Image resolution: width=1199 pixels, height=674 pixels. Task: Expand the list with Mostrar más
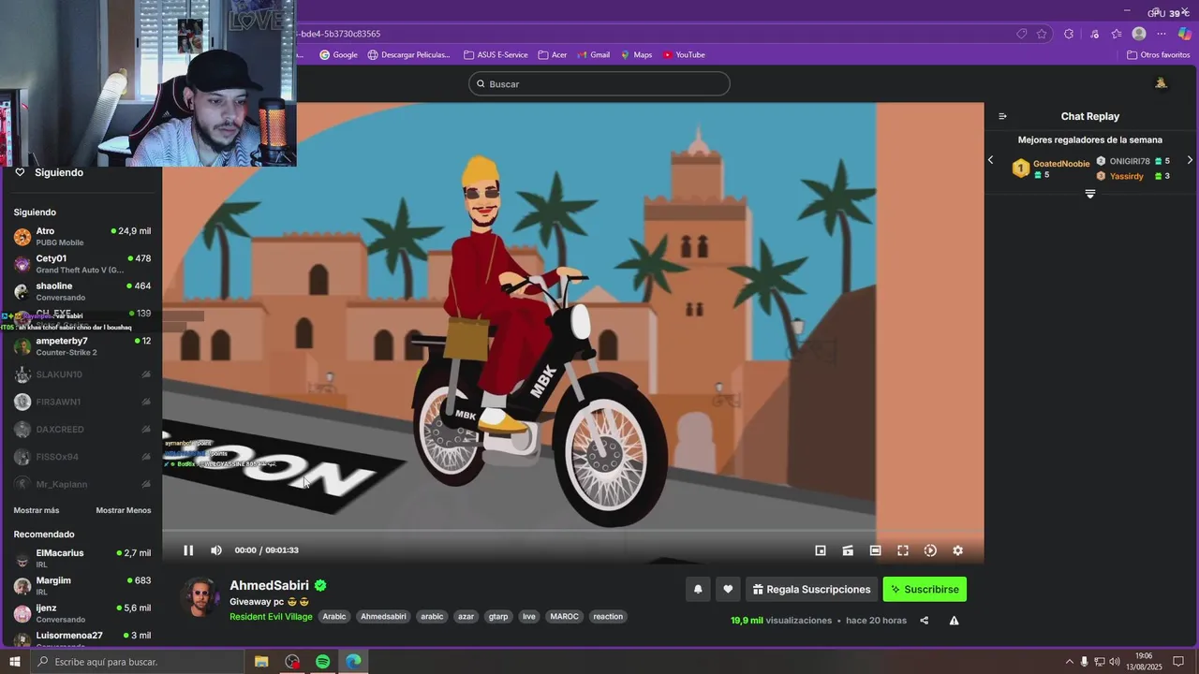37,510
